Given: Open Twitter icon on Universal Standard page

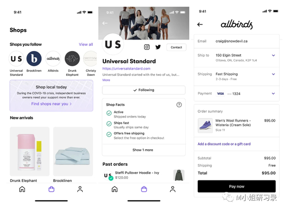Looking at the screenshot, I should 158,47.
